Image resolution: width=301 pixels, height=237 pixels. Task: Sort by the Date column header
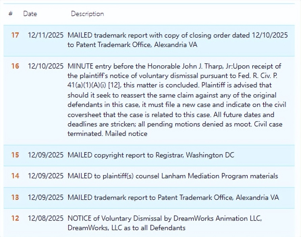point(30,14)
